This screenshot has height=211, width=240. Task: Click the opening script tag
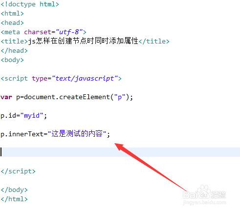[61, 79]
